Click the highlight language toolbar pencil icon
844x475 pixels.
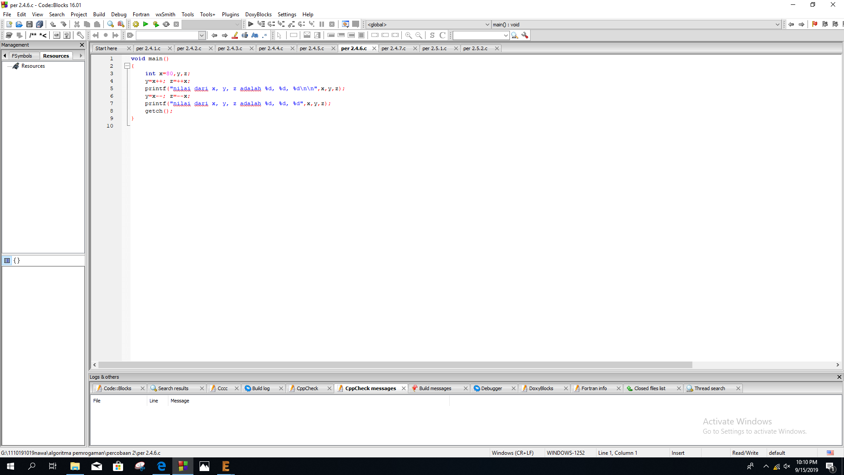[235, 35]
